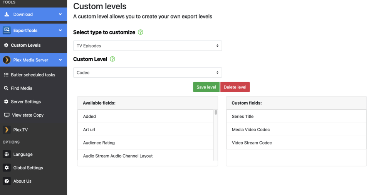The height and width of the screenshot is (195, 381).
Task: Select Audience Rating in available fields
Action: pos(99,143)
